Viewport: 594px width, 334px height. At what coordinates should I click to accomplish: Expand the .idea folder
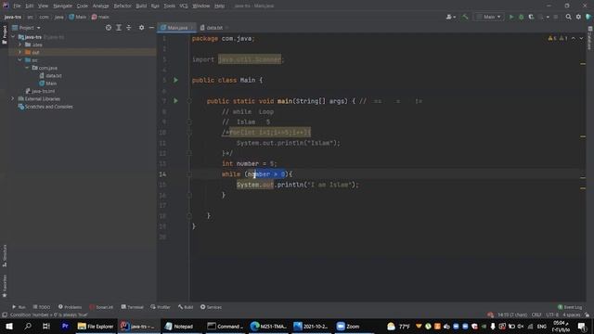pos(20,45)
